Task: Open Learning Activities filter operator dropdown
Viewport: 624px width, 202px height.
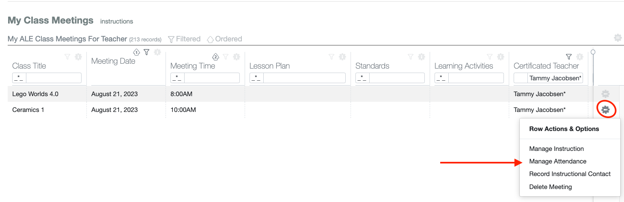Action: pos(441,78)
